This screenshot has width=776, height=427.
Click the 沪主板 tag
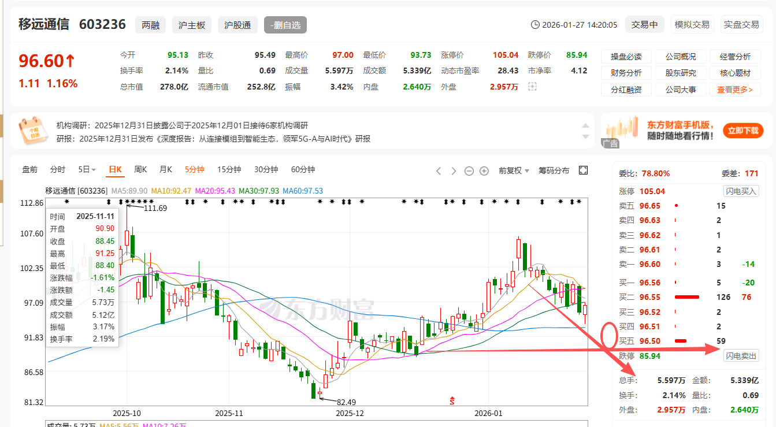[x=192, y=25]
